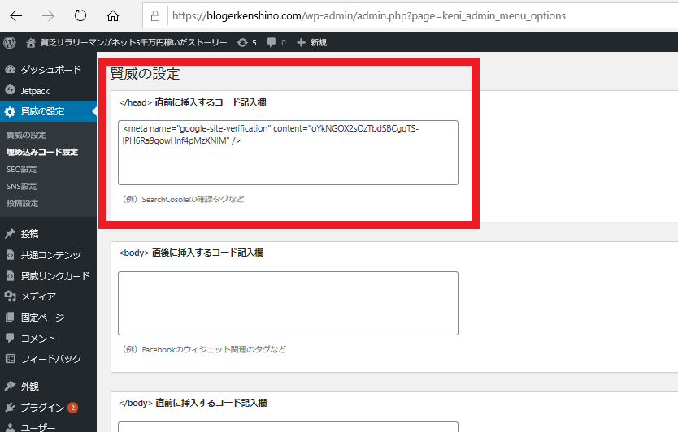Click the gear icon beside 賢威の設定
Screen dimensions: 678x432
click(x=10, y=112)
